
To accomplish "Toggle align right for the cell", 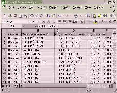I will (x=70, y=22).
